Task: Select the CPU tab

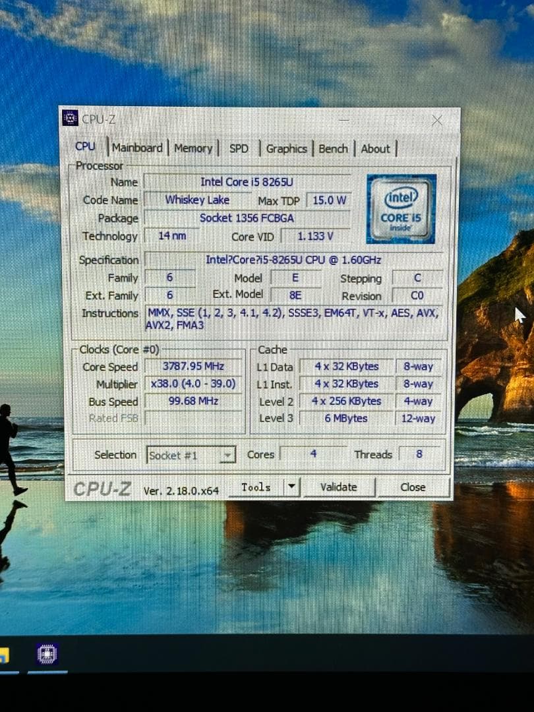Action: 84,146
